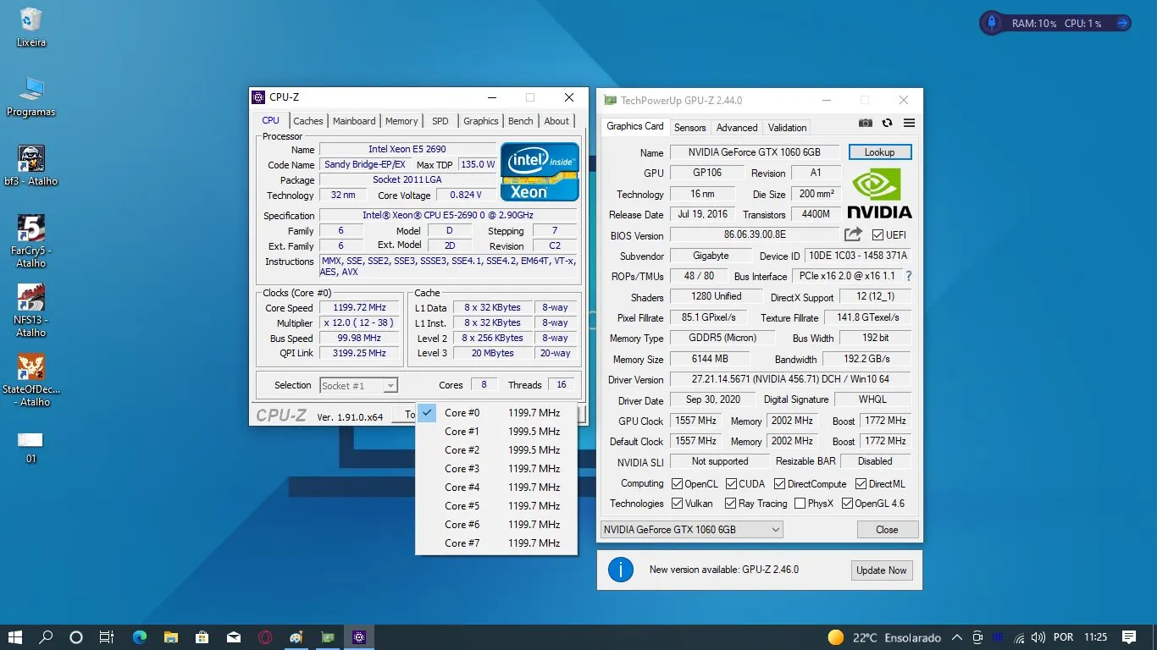Screen dimensions: 1157x650
Task: Open Opera browser from the taskbar
Action: click(265, 637)
